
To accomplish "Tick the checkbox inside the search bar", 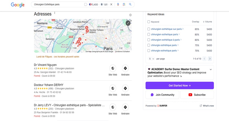I will pyautogui.click(x=85, y=5).
